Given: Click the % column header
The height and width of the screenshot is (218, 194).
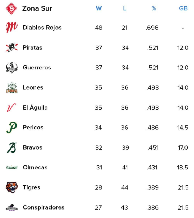Looking at the screenshot, I should pyautogui.click(x=154, y=8).
